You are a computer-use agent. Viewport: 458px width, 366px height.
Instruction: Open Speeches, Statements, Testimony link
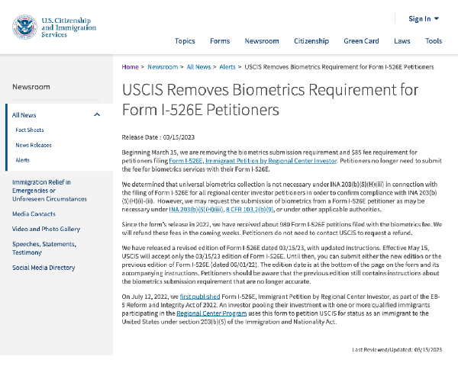pos(44,248)
